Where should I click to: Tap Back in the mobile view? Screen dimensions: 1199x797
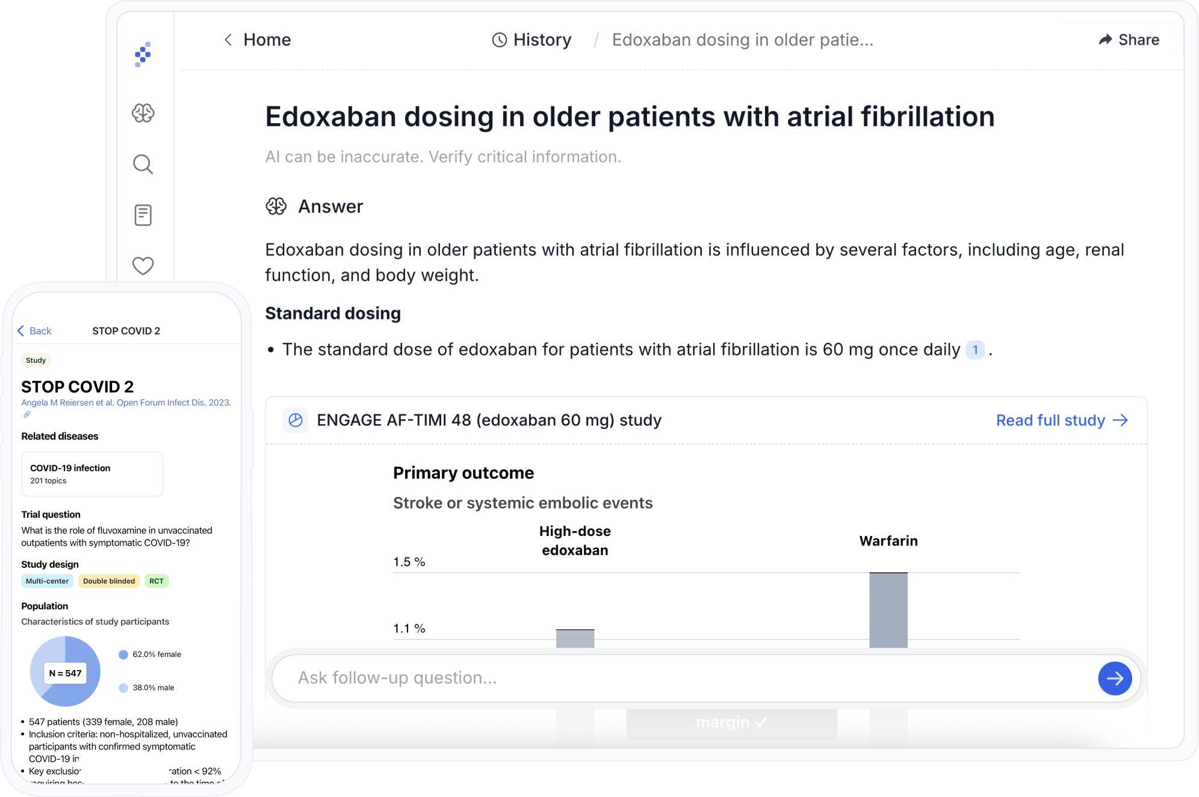34,331
